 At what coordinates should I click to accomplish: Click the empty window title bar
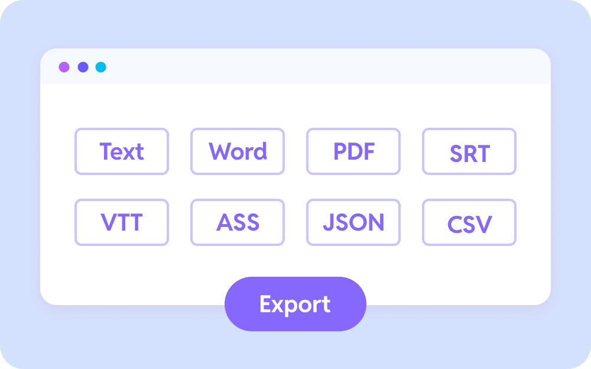[x=325, y=67]
